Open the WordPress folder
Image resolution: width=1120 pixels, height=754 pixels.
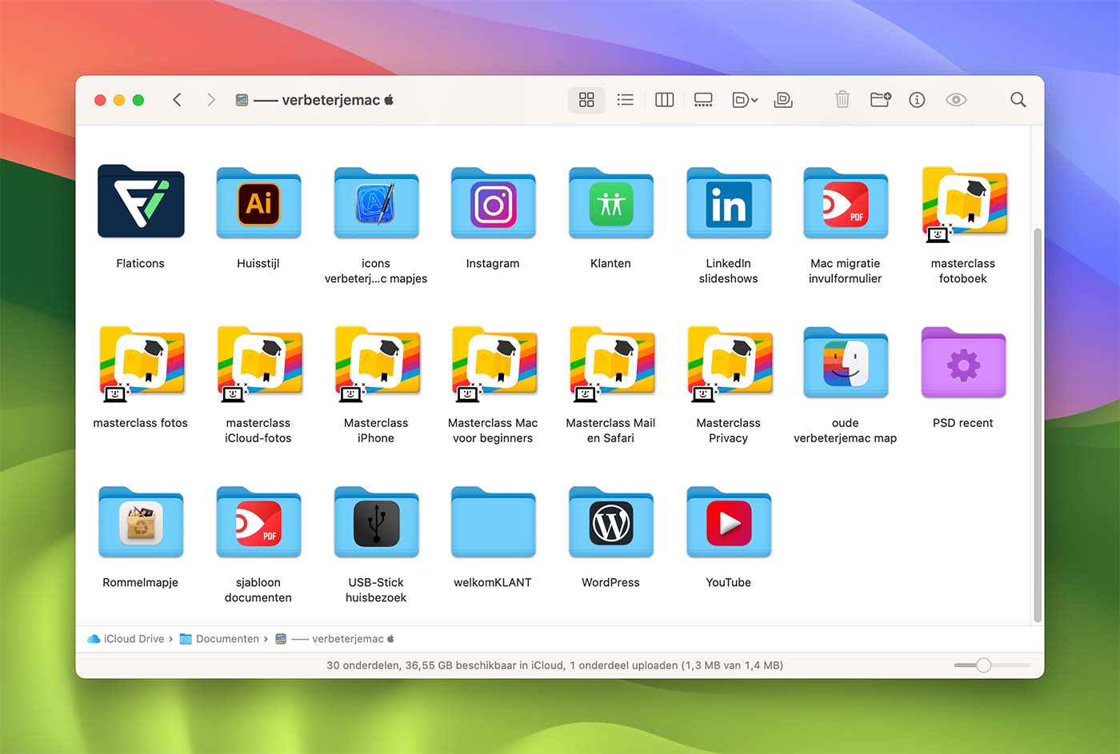pos(610,524)
